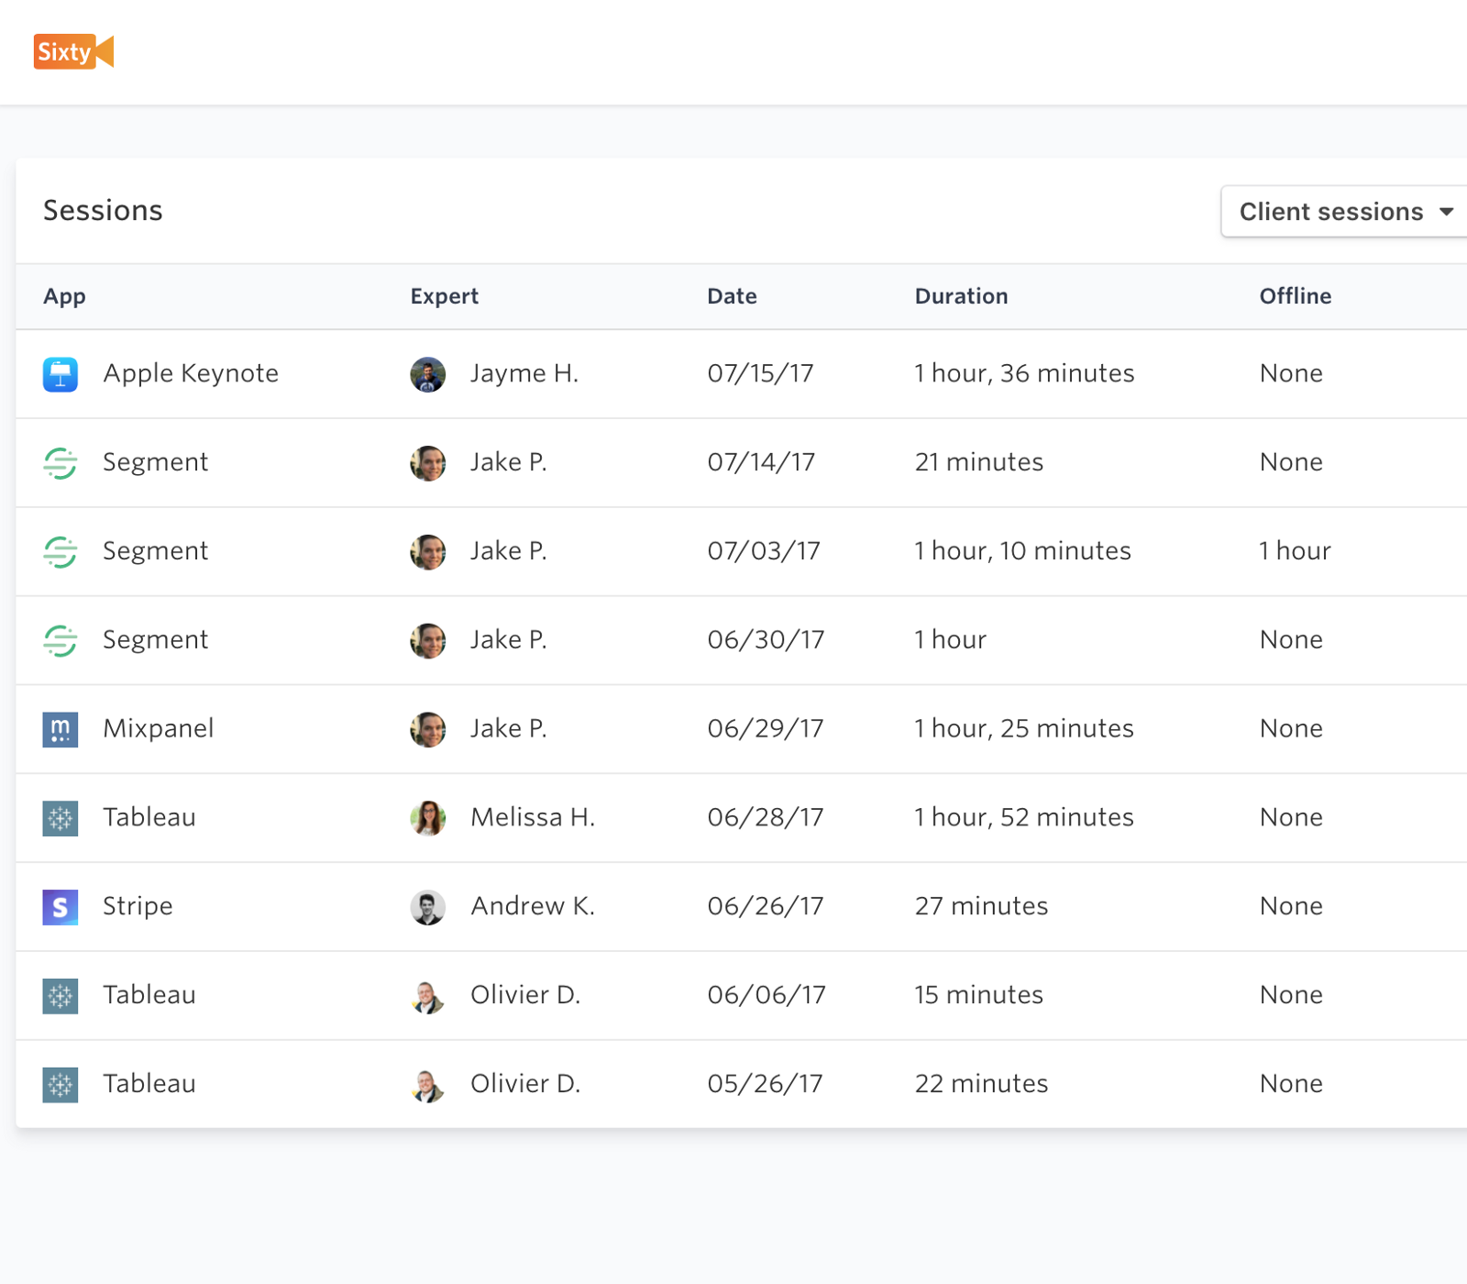Click duration 22 minutes
1467x1284 pixels.
click(981, 1084)
